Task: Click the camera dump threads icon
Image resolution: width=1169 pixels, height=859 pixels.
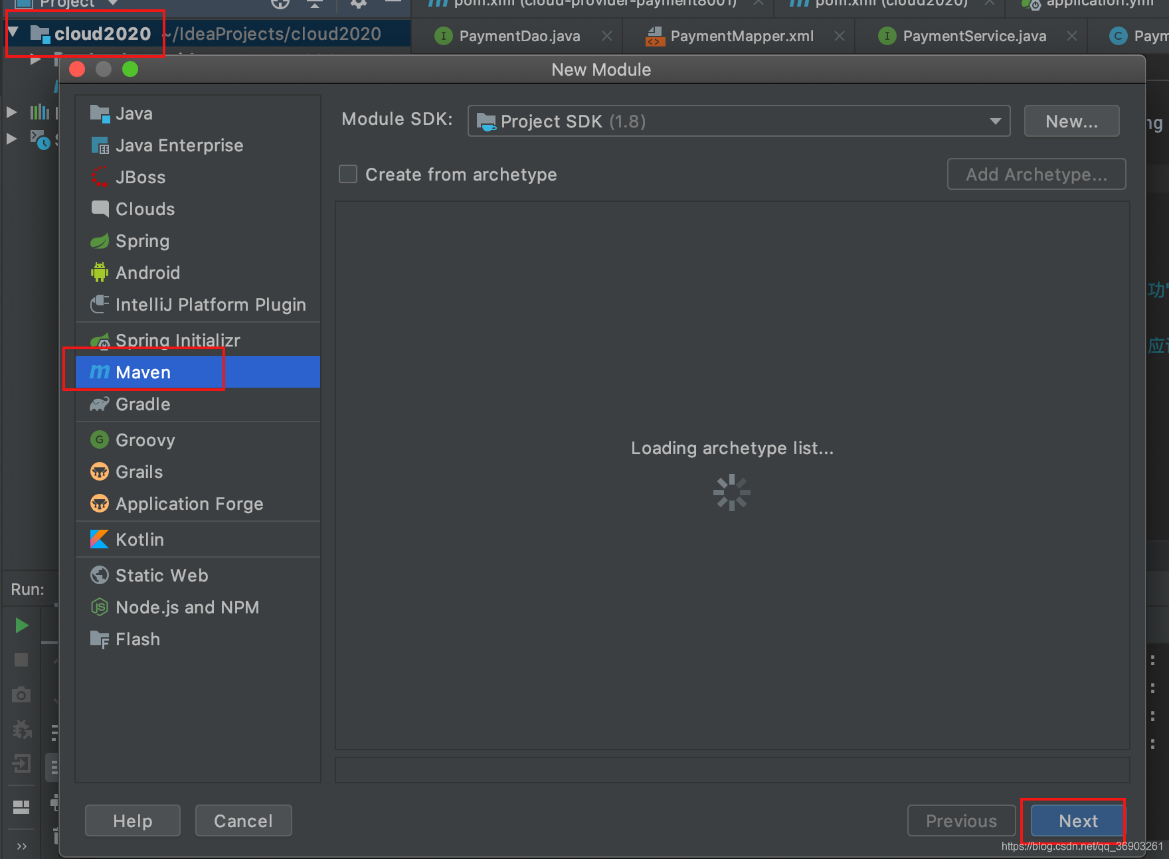Action: pos(21,694)
